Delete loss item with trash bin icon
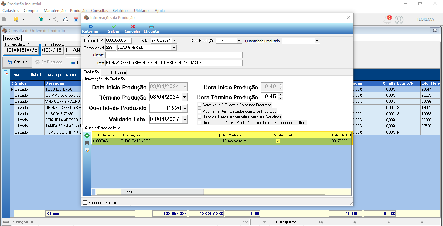Image resolution: width=443 pixels, height=226 pixels. coord(87,143)
